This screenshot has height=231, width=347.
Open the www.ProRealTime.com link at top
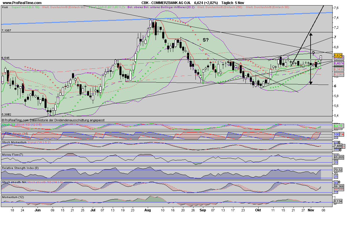tap(22, 3)
